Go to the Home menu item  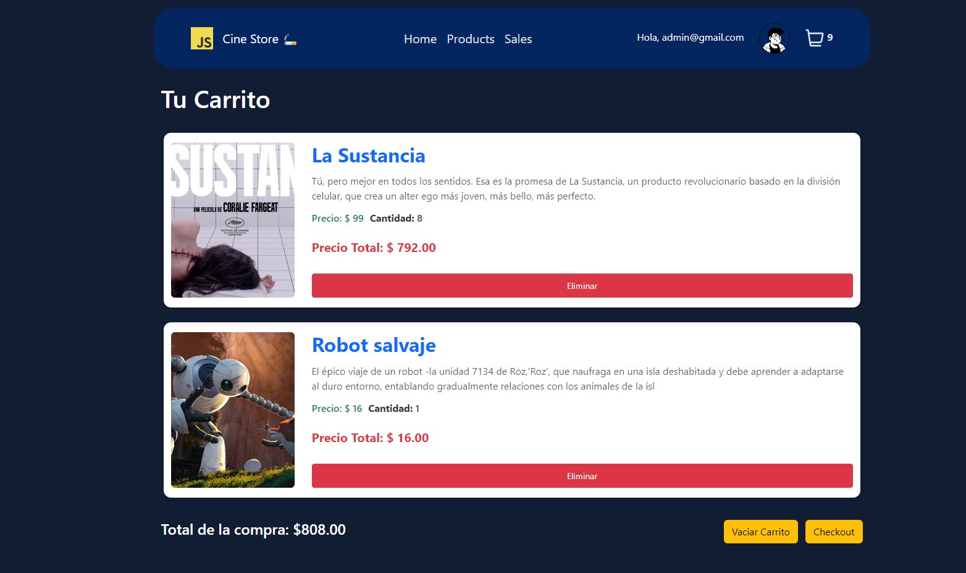[420, 39]
